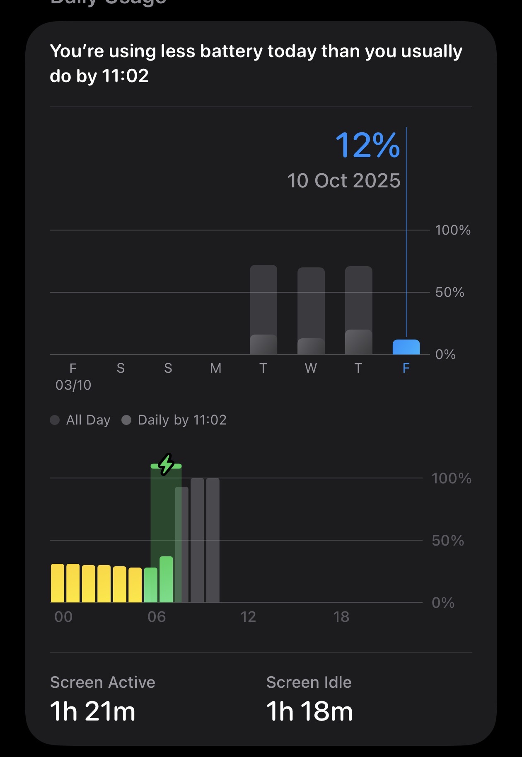
Task: Select Tuesday's battery usage bar
Action: 263,309
